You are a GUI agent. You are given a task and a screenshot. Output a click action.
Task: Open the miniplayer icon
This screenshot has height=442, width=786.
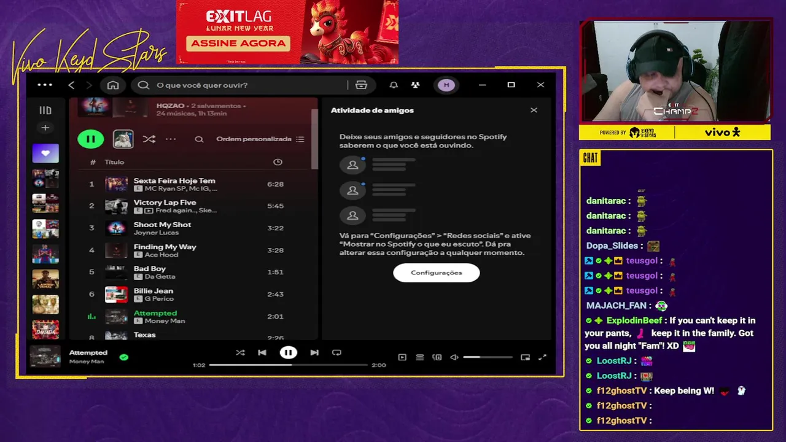pos(525,357)
